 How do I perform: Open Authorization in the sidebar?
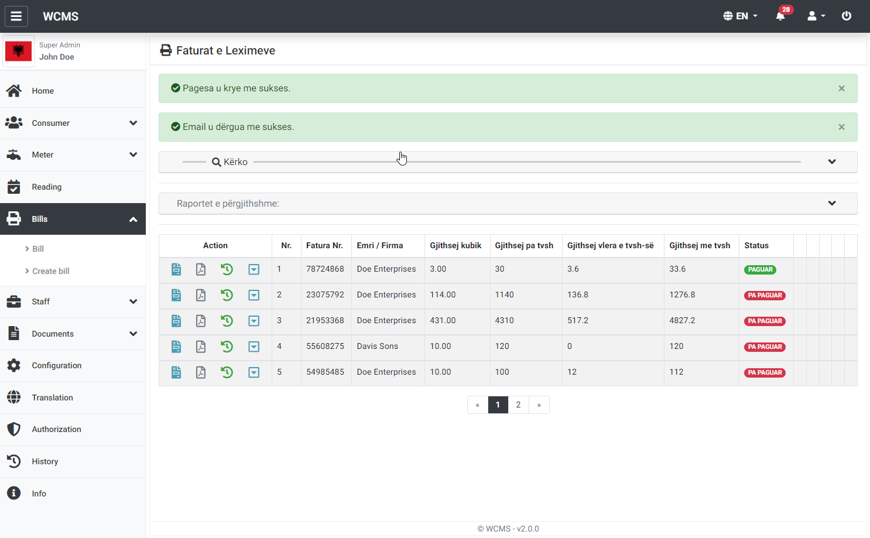click(x=73, y=429)
